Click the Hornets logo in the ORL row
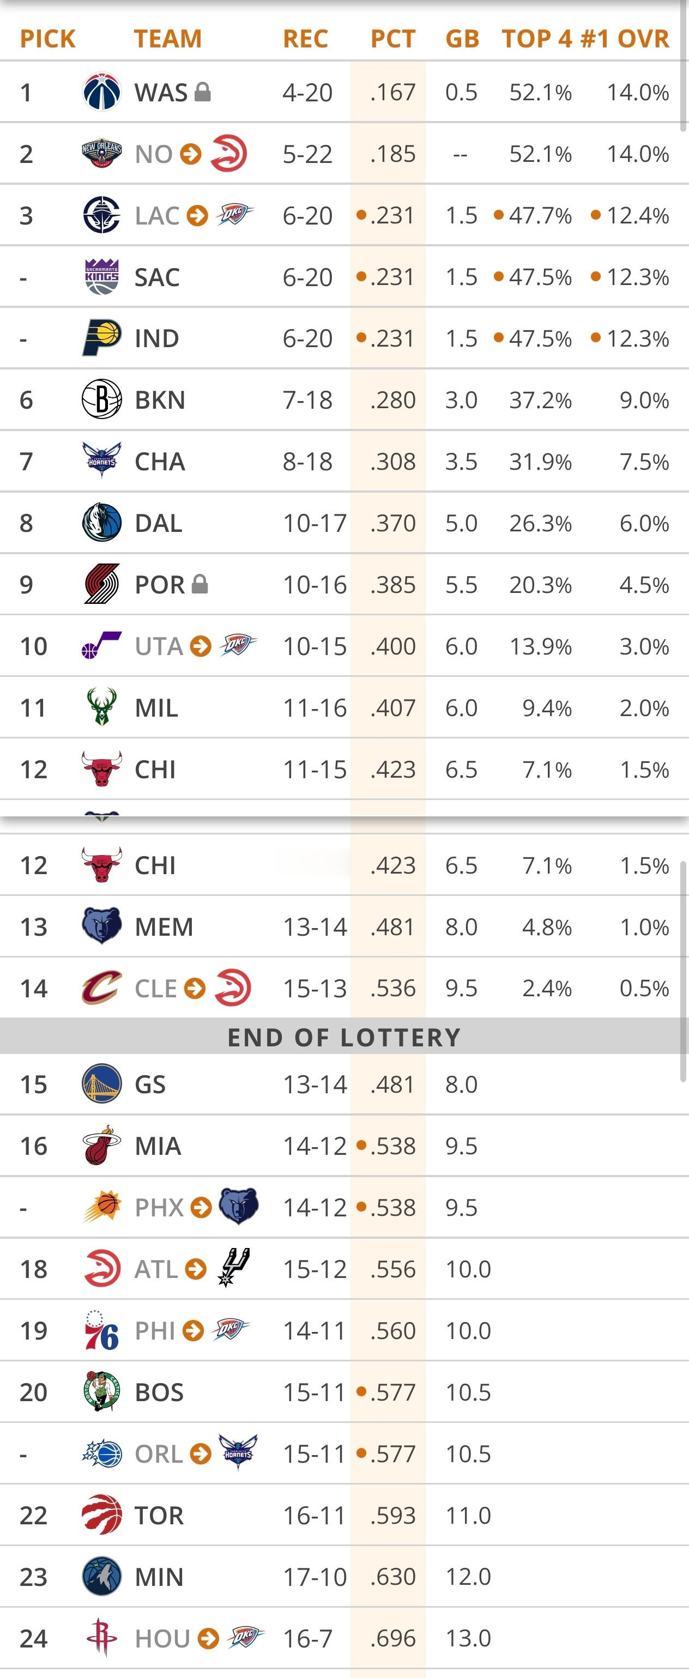 coord(238,1452)
